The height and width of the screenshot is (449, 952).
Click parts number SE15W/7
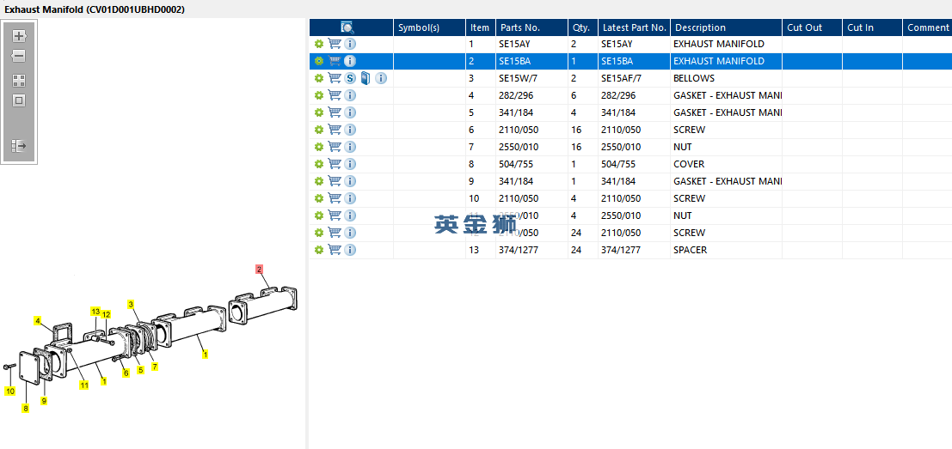point(518,78)
